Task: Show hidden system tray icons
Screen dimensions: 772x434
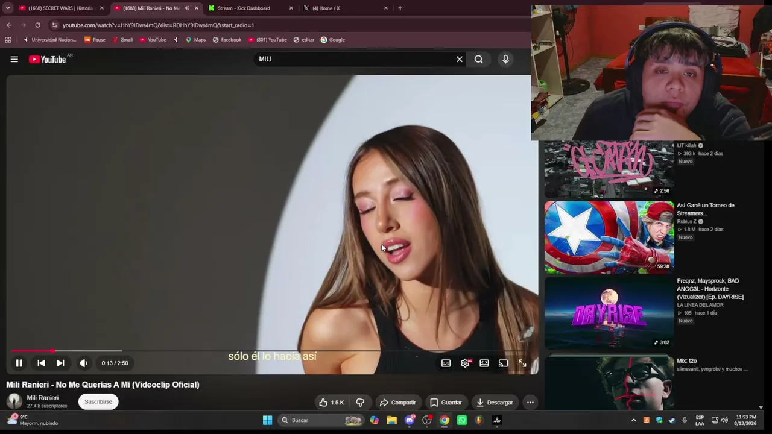Action: (x=633, y=420)
